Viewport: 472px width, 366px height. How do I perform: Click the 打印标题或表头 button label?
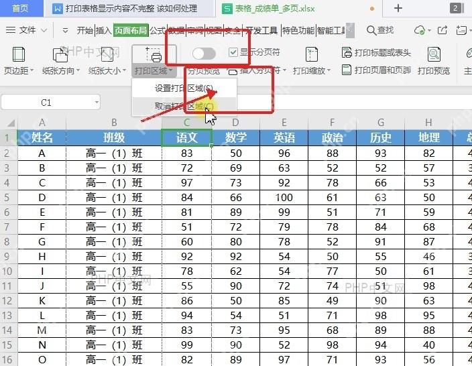(382, 53)
